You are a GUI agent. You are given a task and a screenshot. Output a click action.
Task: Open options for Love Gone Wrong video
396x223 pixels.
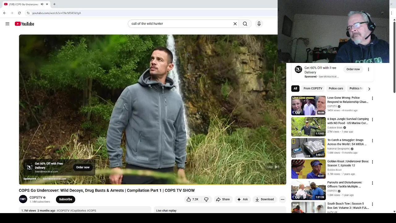(x=372, y=98)
